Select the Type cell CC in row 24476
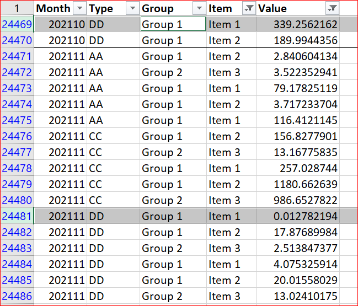The height and width of the screenshot is (306, 358). click(114, 136)
